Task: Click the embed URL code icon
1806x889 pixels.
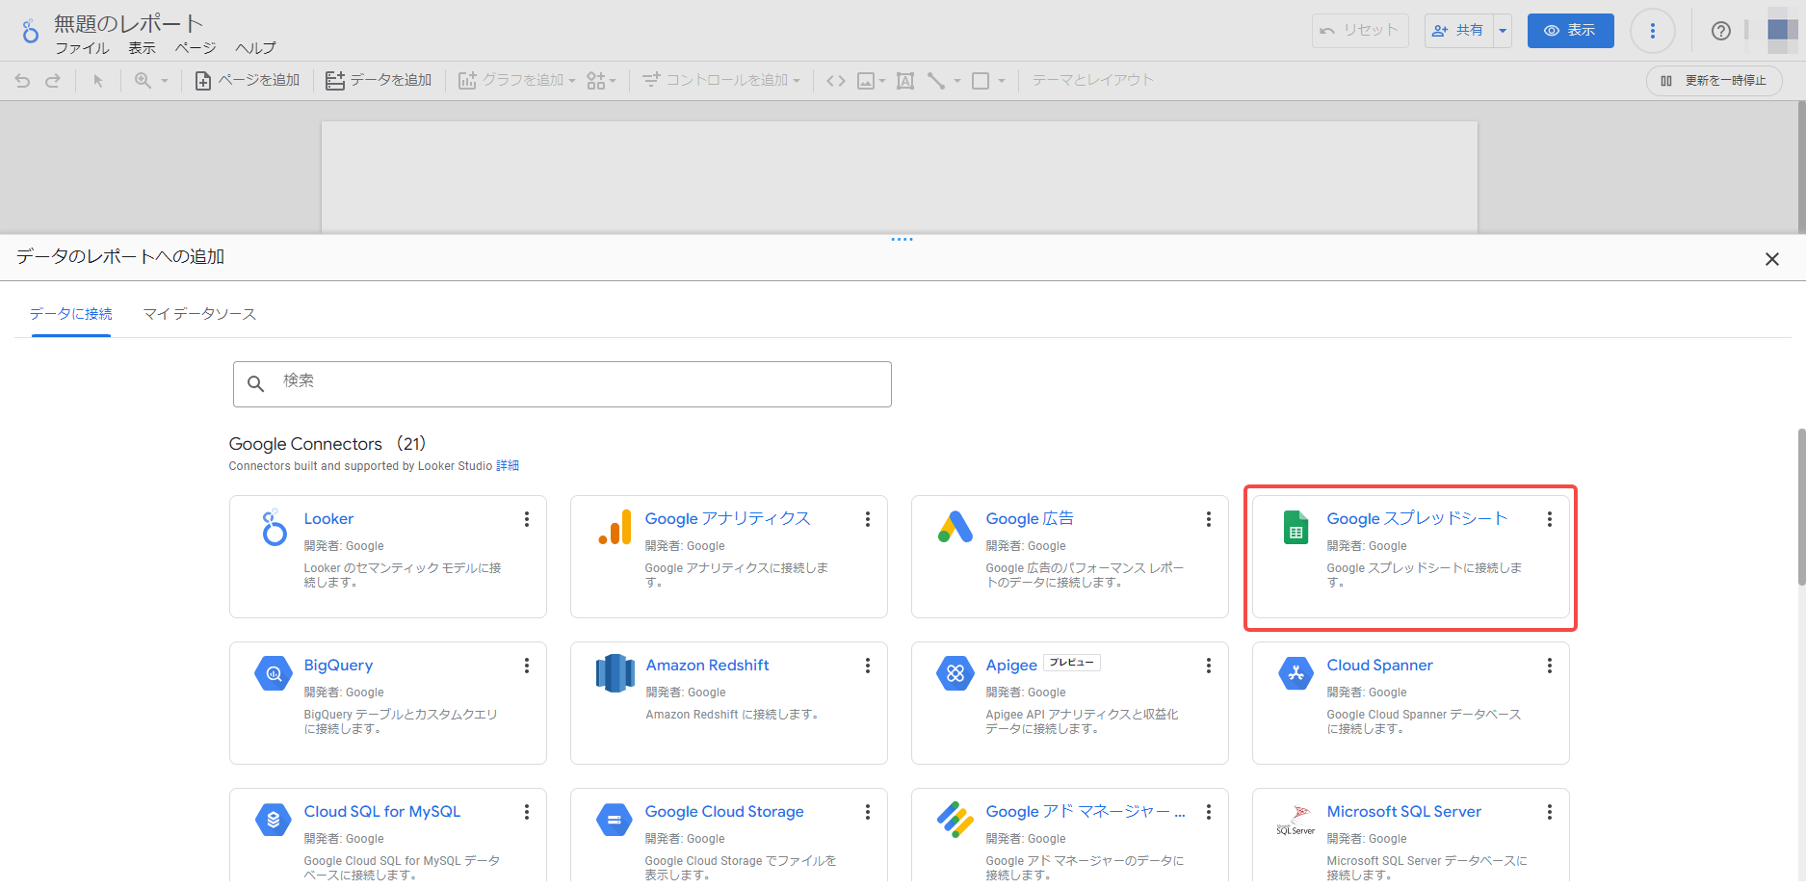Action: (x=836, y=81)
